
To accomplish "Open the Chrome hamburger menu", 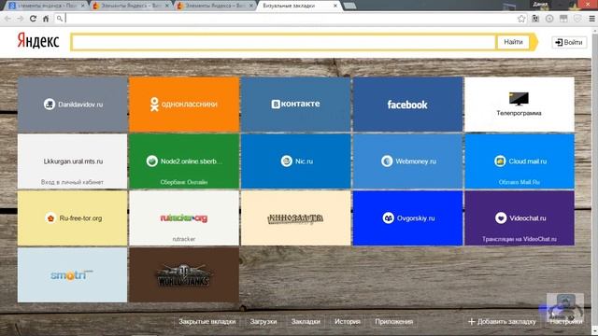I will point(591,19).
